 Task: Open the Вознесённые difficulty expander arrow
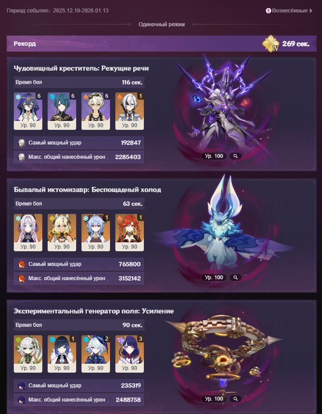311,11
